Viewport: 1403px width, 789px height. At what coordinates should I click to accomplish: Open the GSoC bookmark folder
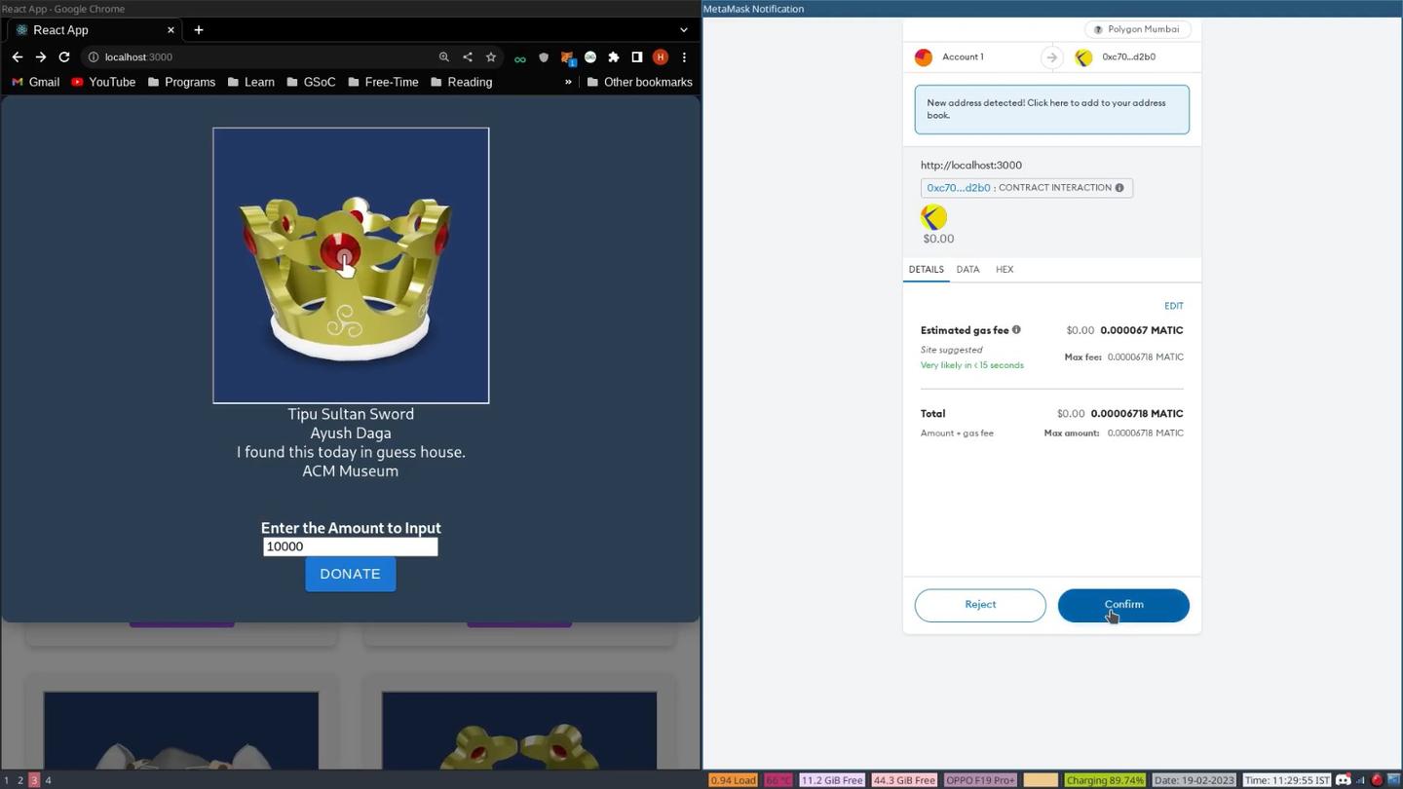coord(312,82)
